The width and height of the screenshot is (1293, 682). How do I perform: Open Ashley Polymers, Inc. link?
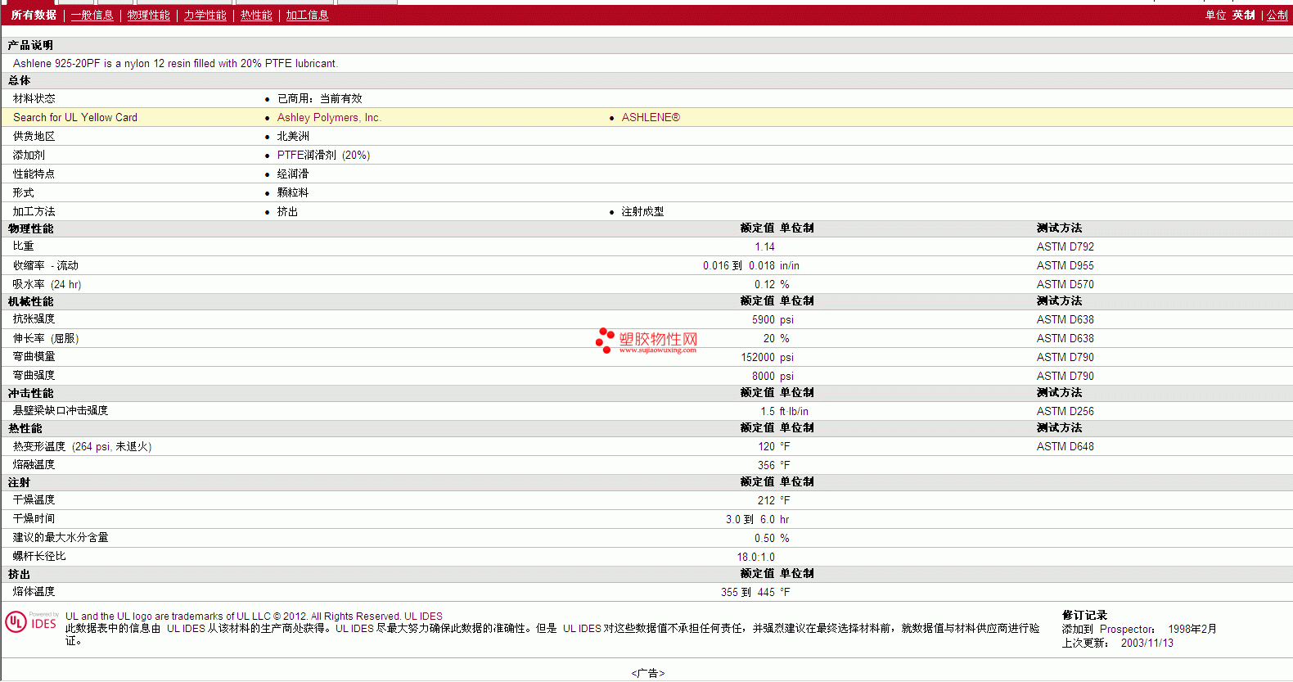click(329, 118)
